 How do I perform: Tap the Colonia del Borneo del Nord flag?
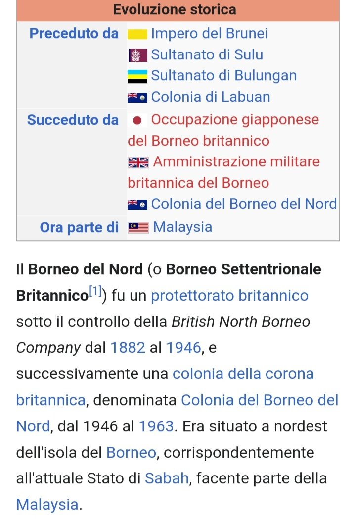137,205
